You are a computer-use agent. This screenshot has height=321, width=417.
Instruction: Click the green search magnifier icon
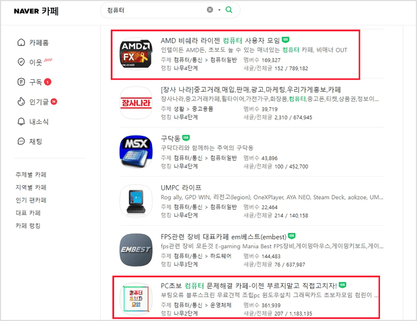[229, 10]
